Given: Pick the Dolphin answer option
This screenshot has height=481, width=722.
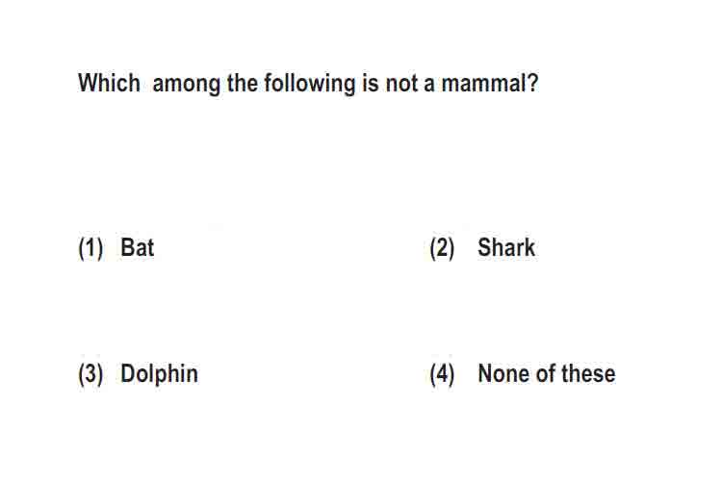Looking at the screenshot, I should tap(159, 374).
